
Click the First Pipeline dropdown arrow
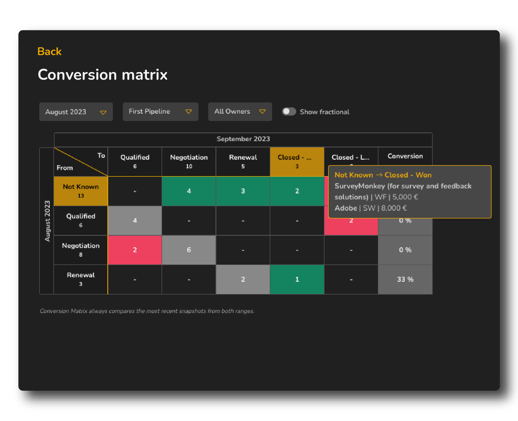tap(188, 112)
